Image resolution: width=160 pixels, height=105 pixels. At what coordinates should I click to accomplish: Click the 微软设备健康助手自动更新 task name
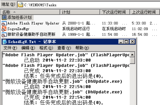(x=31, y=34)
